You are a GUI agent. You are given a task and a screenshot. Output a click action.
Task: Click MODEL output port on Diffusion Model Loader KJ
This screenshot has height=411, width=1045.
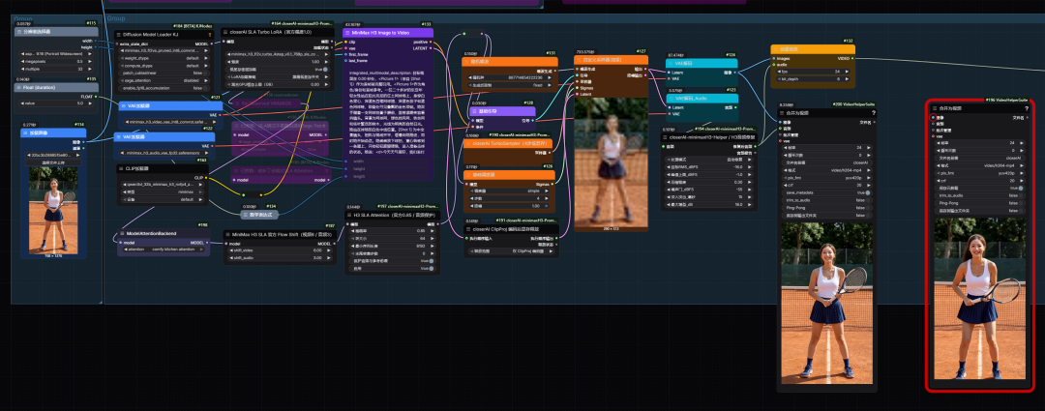213,43
